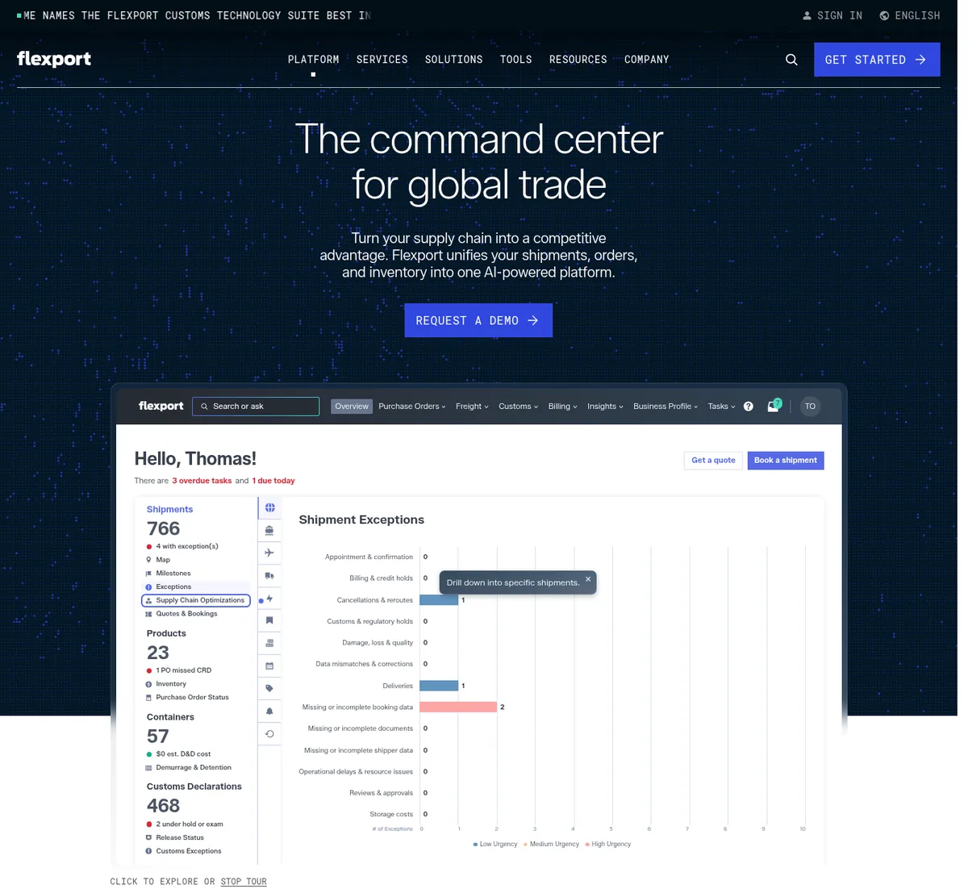
Task: Open the history refresh icon in sidebar
Action: point(269,733)
